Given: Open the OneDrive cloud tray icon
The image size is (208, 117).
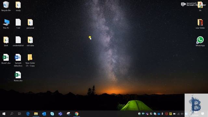Looking at the screenshot, I should (x=159, y=114).
